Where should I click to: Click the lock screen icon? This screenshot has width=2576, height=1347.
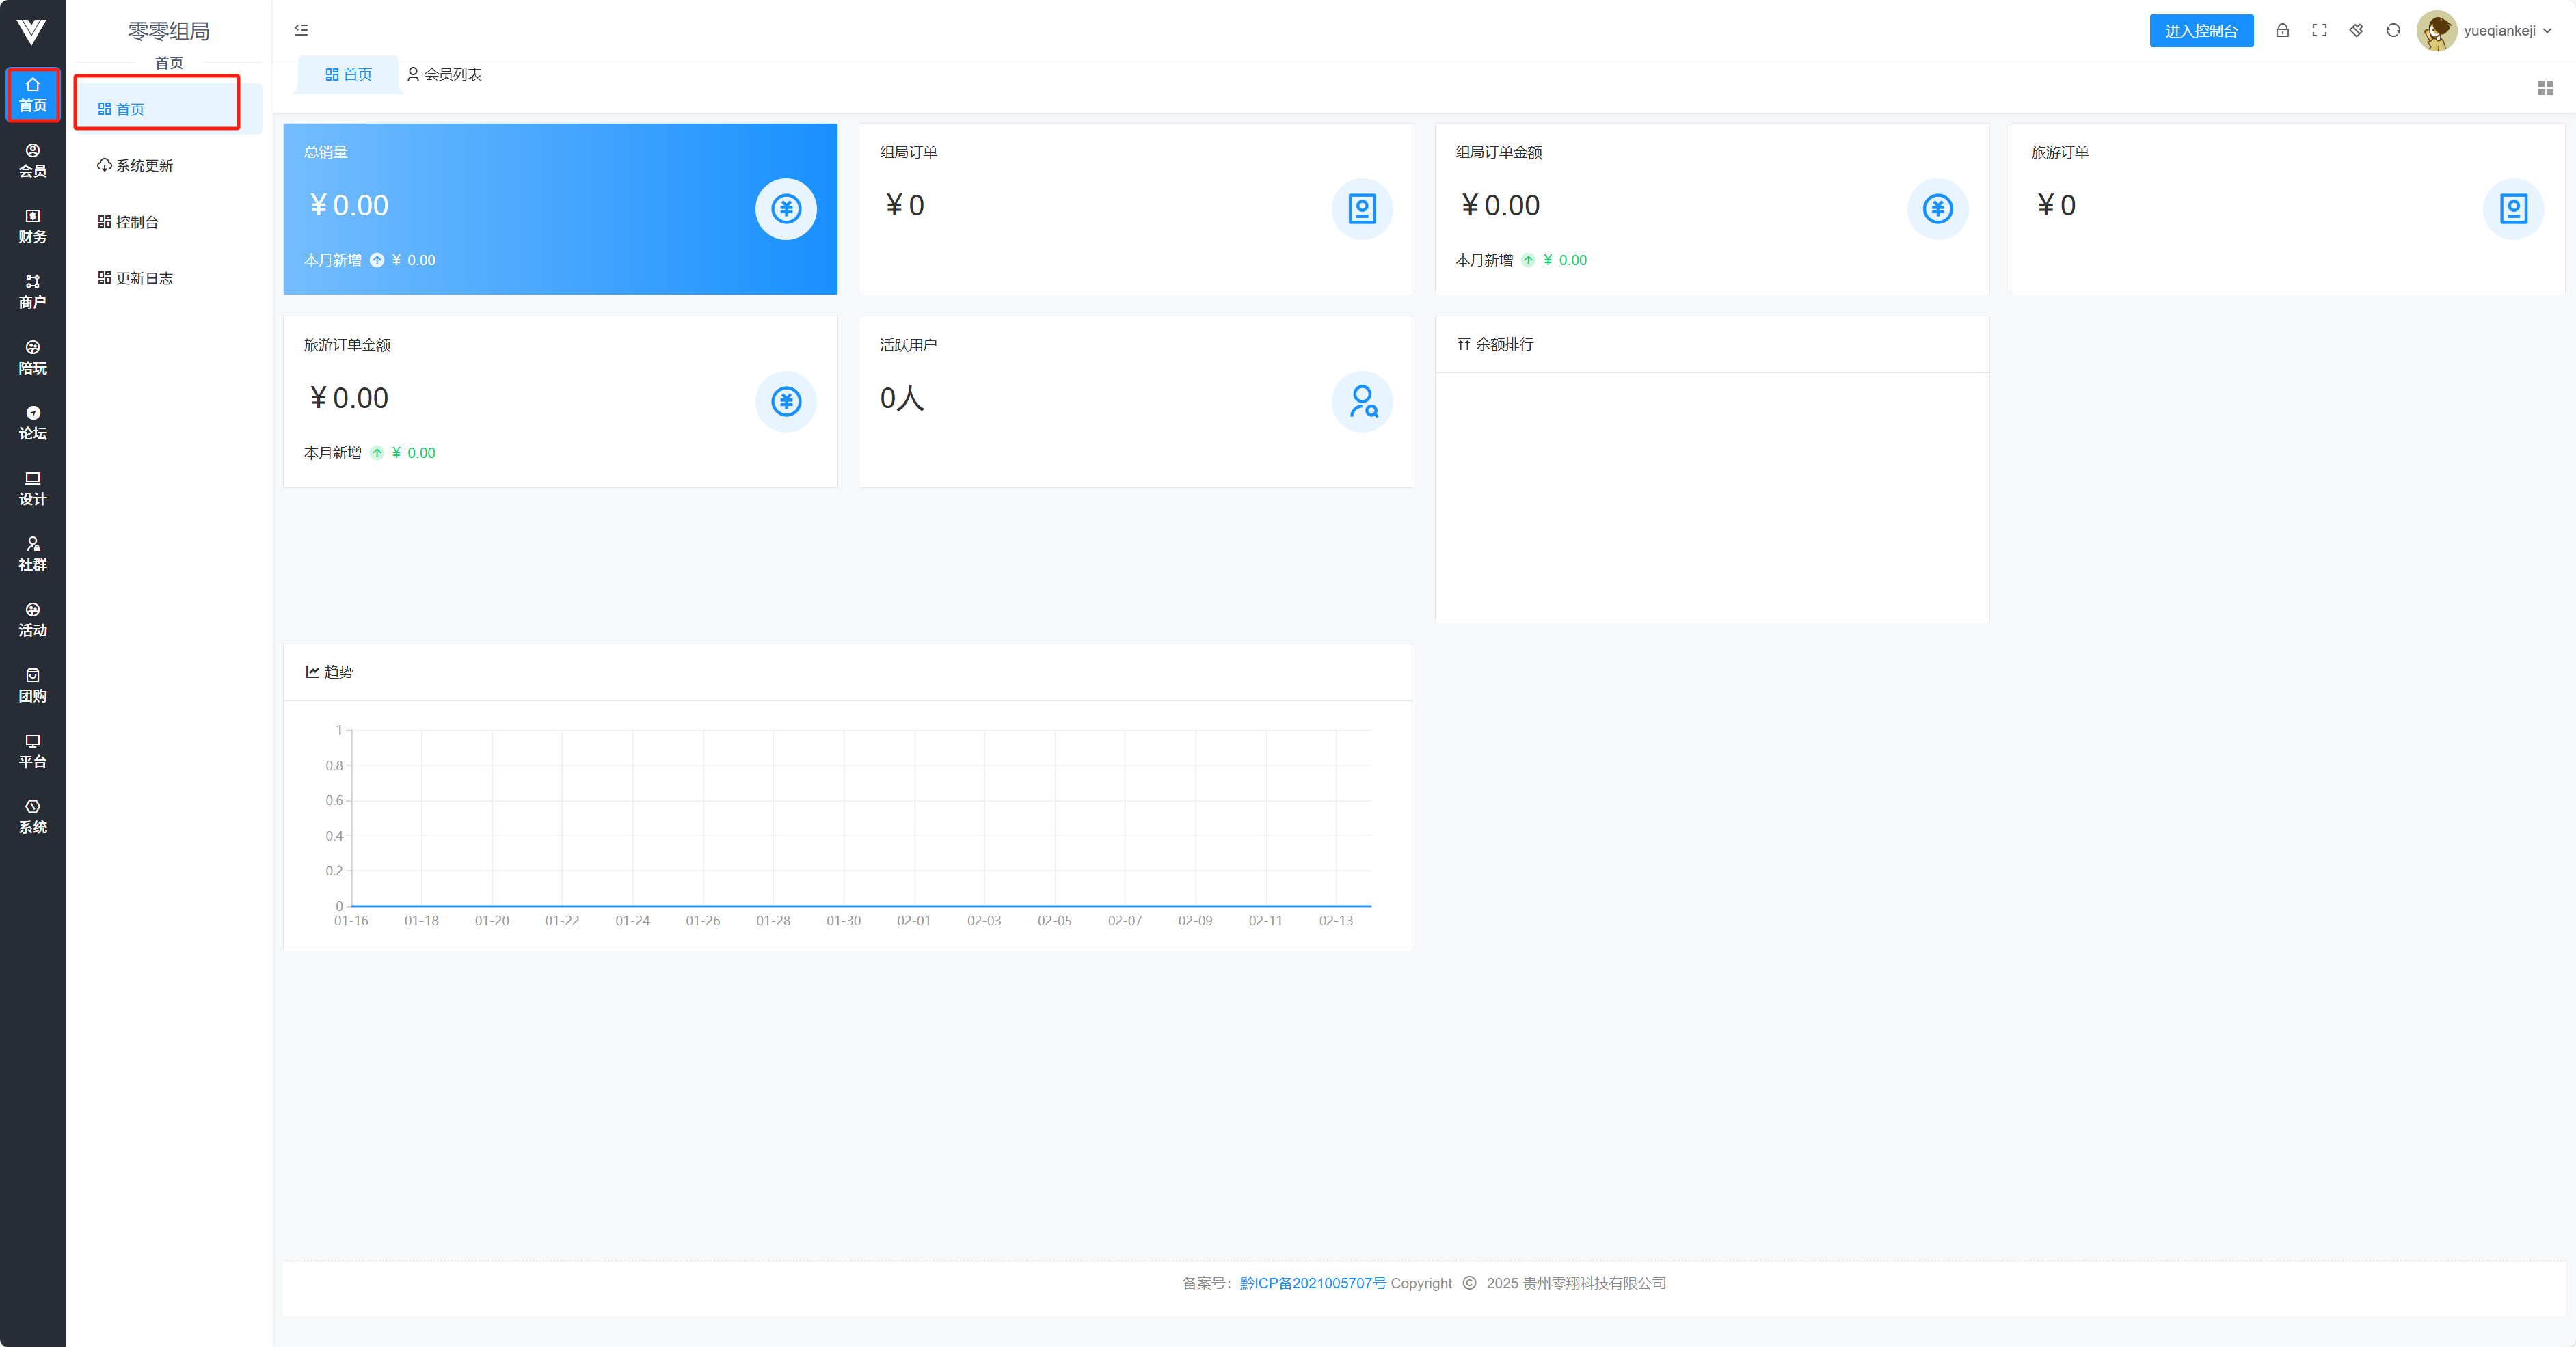(x=2282, y=30)
